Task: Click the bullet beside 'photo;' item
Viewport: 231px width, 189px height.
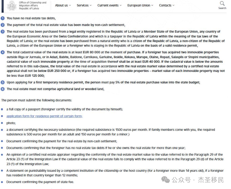Action: click(x=3, y=123)
